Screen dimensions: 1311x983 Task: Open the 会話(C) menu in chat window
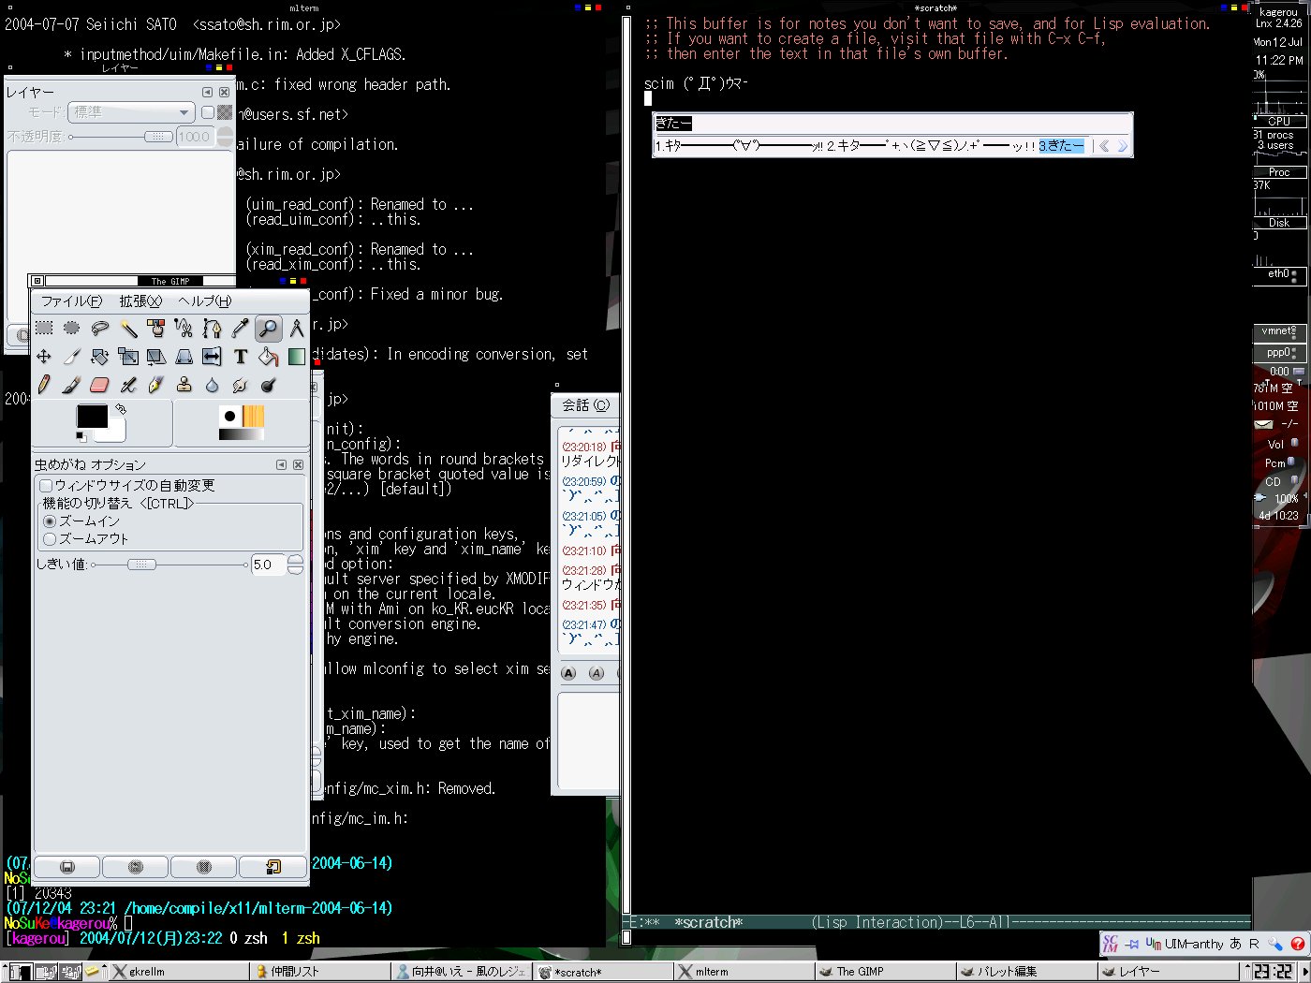pos(585,405)
